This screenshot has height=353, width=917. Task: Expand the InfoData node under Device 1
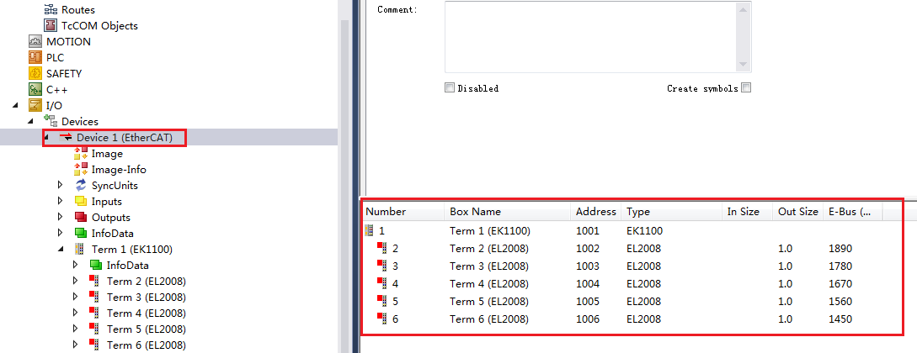(x=61, y=234)
